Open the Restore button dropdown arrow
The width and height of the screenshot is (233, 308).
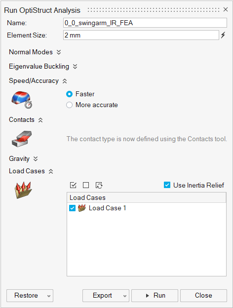click(x=49, y=296)
